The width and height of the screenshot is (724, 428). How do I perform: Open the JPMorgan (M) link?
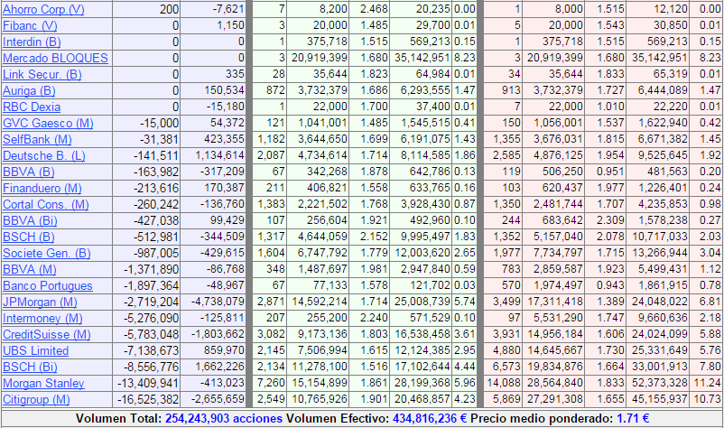pyautogui.click(x=42, y=302)
